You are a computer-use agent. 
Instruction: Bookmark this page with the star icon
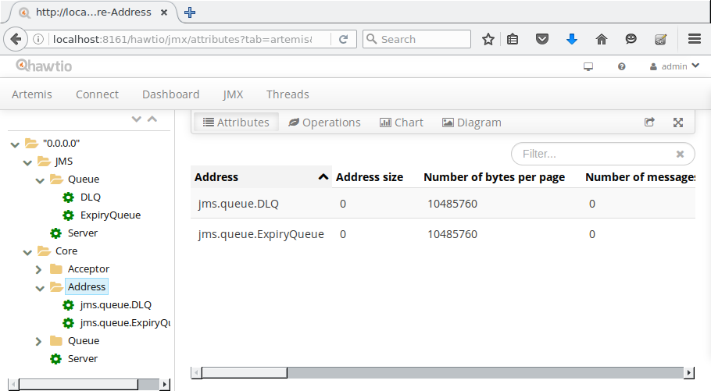tap(488, 40)
